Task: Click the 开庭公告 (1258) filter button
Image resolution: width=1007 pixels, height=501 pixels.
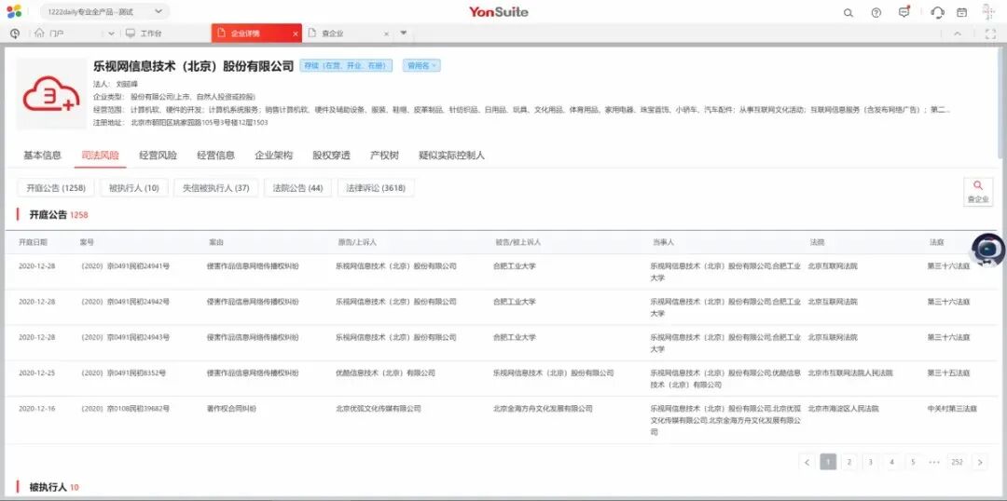Action: point(56,188)
